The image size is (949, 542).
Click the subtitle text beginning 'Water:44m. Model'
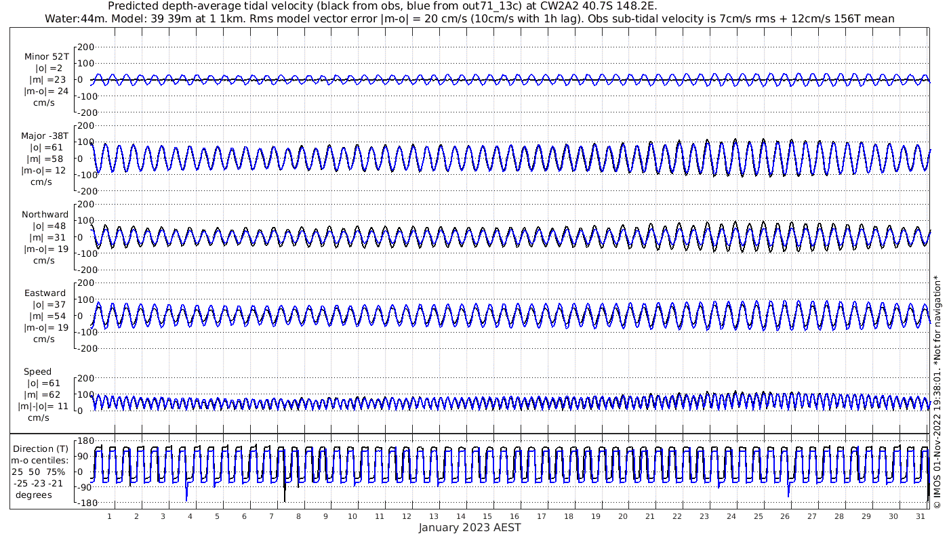(x=469, y=18)
